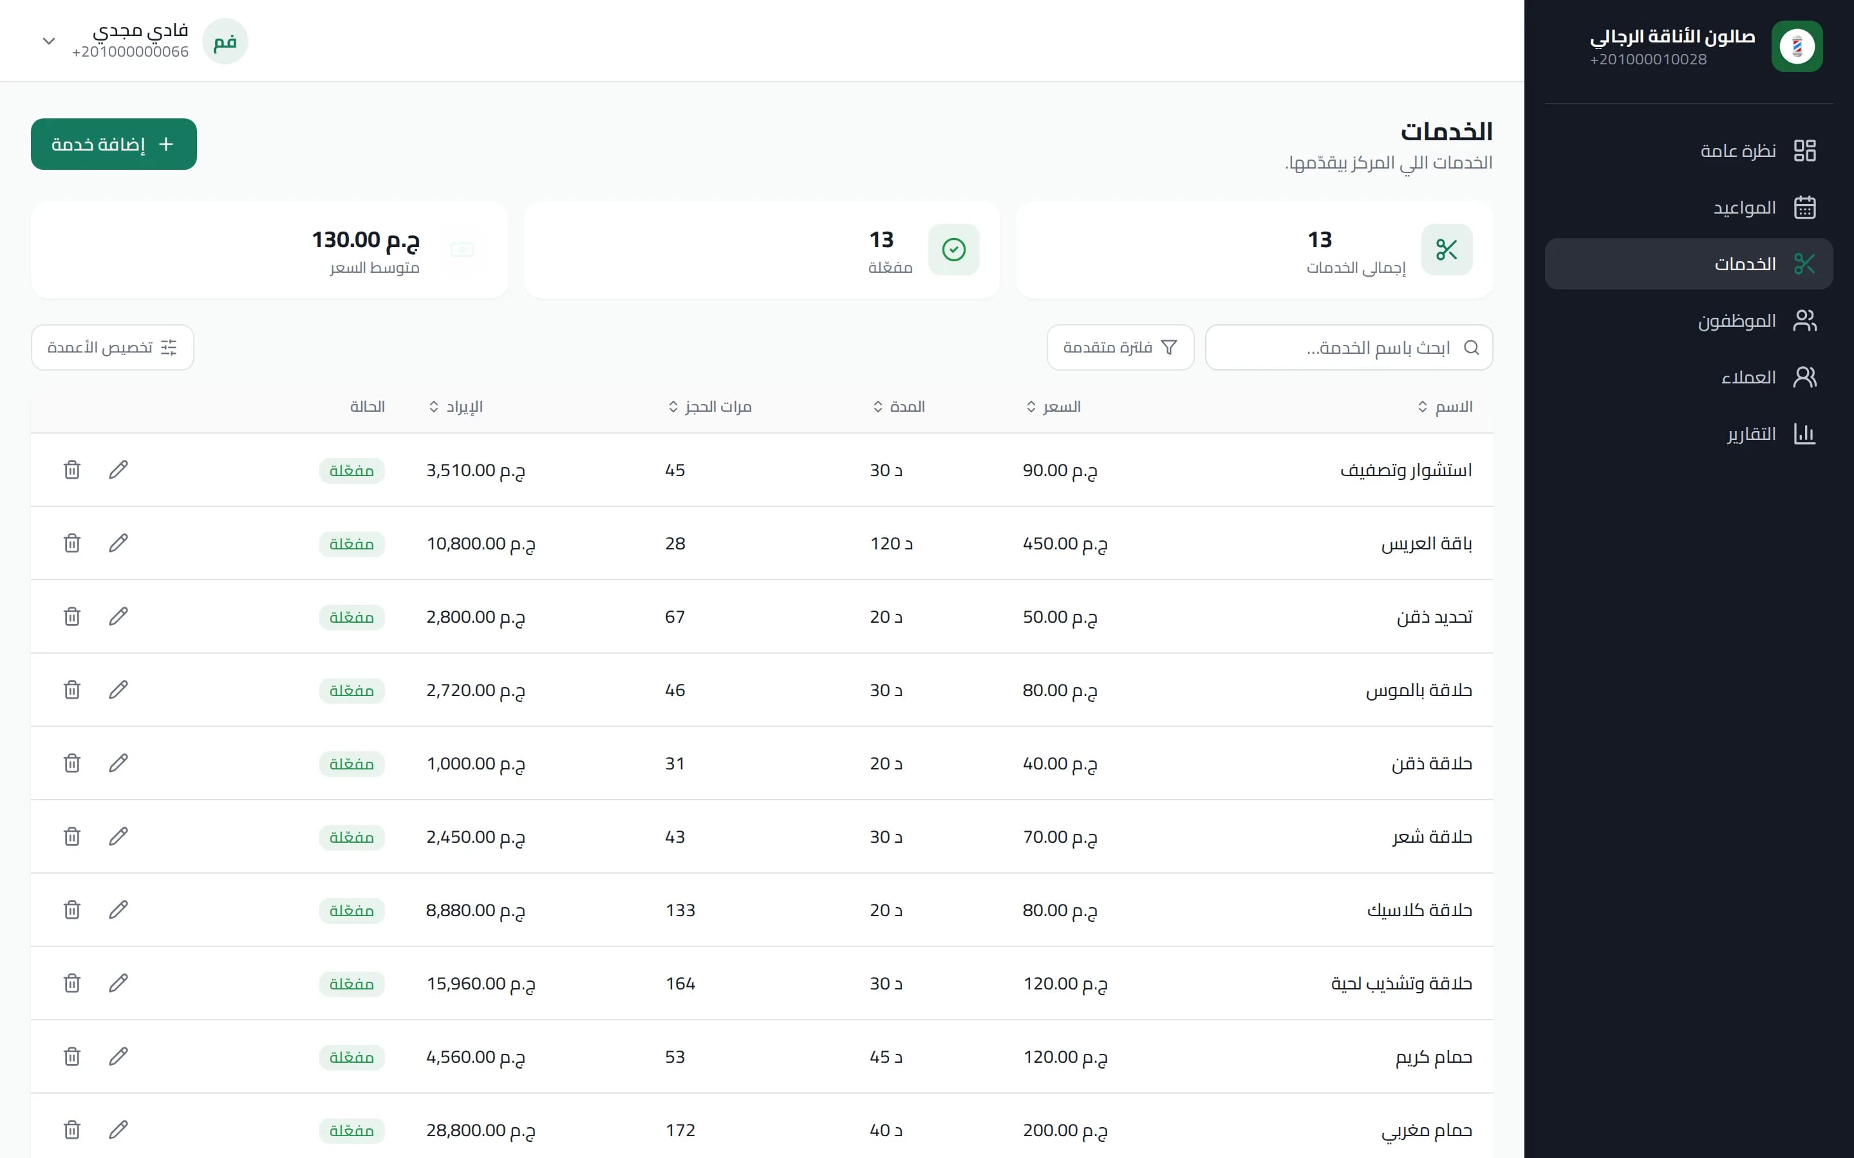
Task: Delete the باقة العريس service
Action: coord(72,543)
